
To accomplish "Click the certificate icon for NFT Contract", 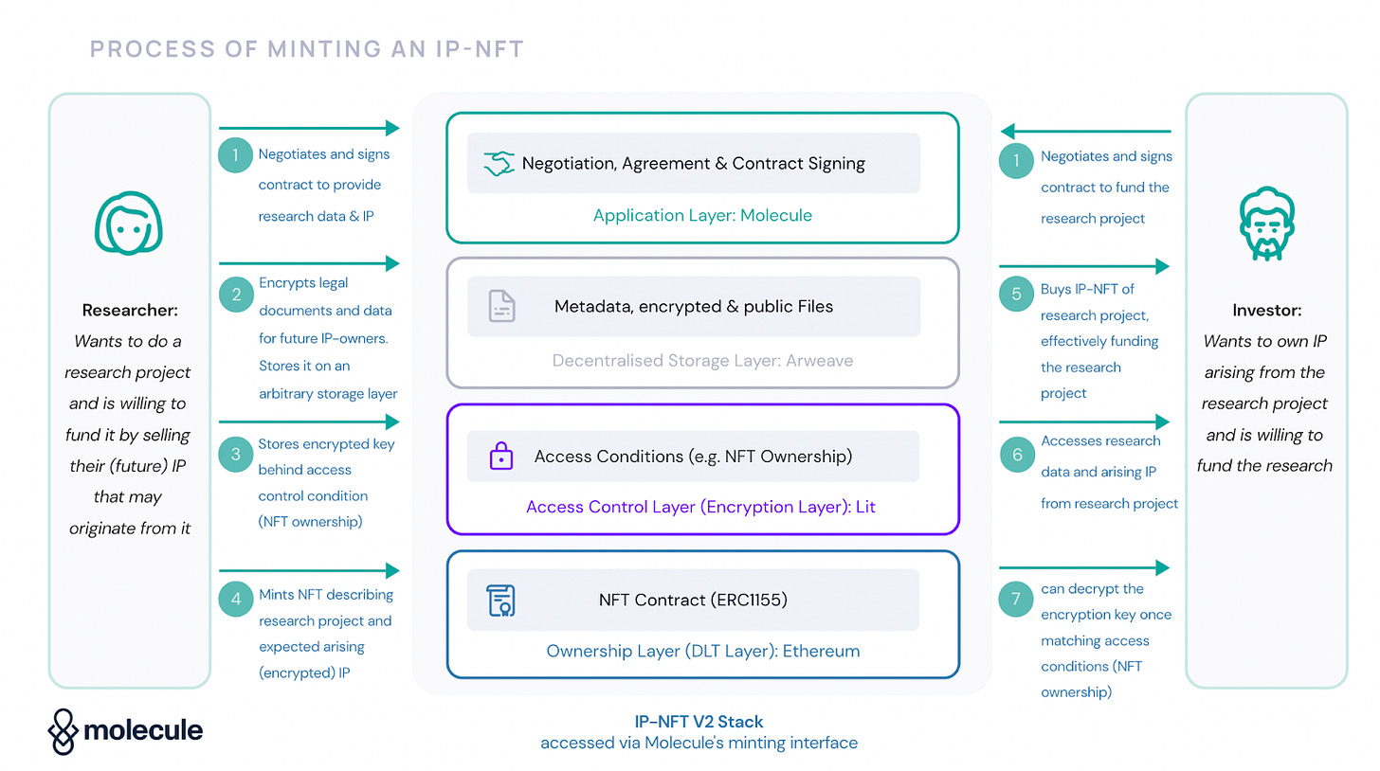I will pyautogui.click(x=500, y=600).
